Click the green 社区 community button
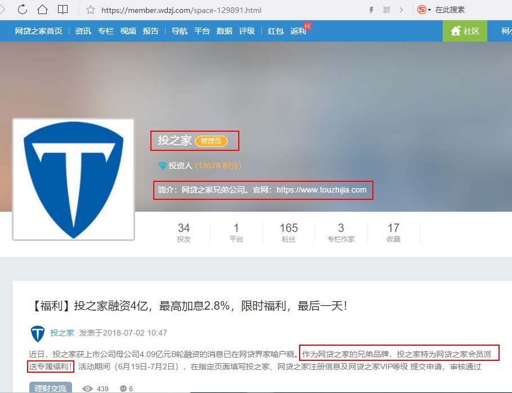 tap(465, 31)
